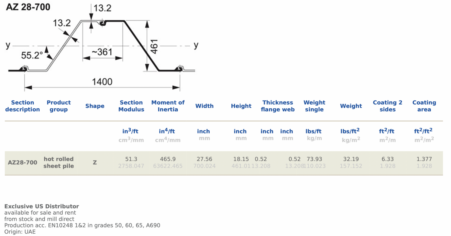451x236 pixels.
Task: Select the Weight single column header
Action: tap(314, 106)
